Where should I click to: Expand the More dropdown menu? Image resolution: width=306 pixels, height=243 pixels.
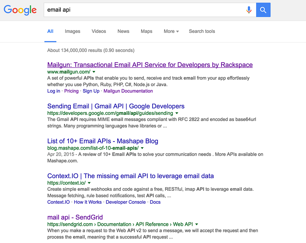[x=171, y=31]
